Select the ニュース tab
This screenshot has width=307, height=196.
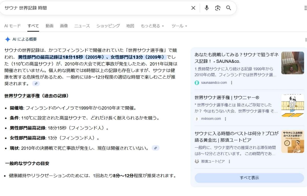[82, 26]
